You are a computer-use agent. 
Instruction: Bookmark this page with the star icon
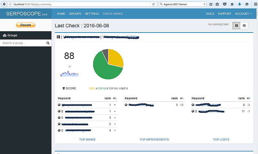click(211, 4)
